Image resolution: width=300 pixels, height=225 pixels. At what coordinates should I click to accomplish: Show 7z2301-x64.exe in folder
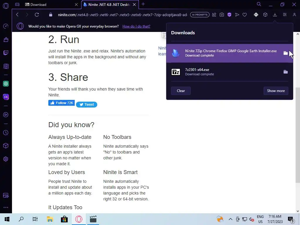click(285, 72)
